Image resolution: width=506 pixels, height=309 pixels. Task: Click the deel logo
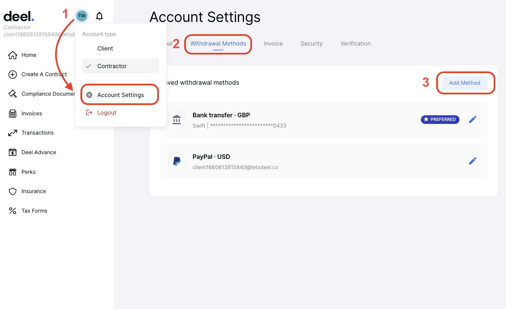[x=19, y=16]
